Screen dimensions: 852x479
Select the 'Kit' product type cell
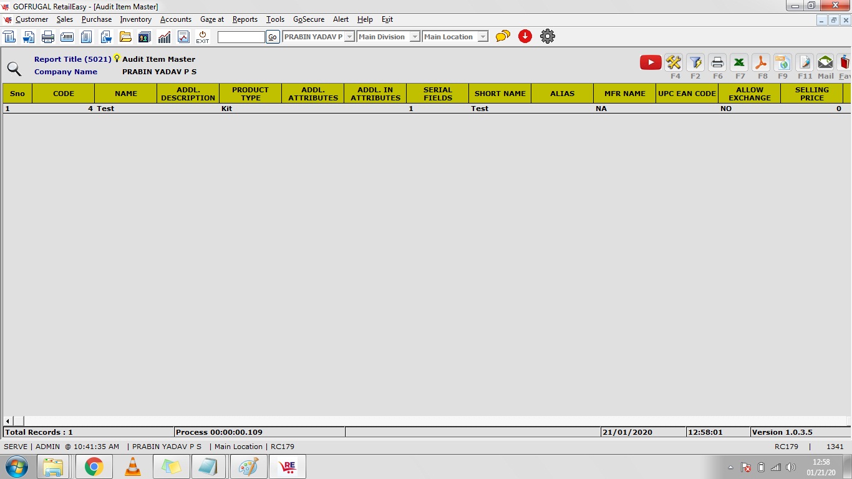pos(251,109)
